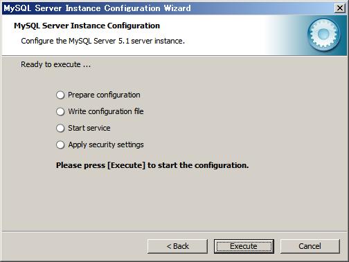Click the 'Ready to execute ...' status text
This screenshot has height=262, width=349.
coord(56,64)
